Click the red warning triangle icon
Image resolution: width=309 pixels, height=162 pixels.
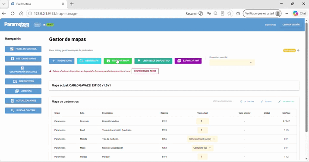(x=50, y=71)
